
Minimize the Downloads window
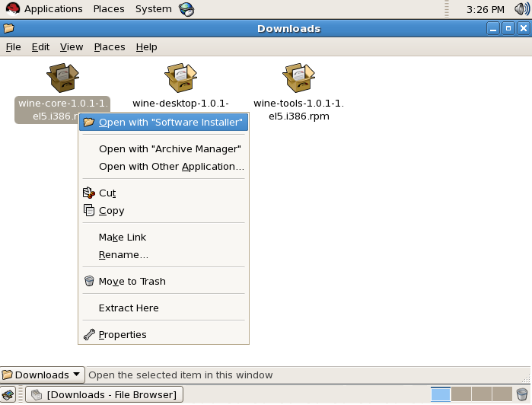[493, 28]
